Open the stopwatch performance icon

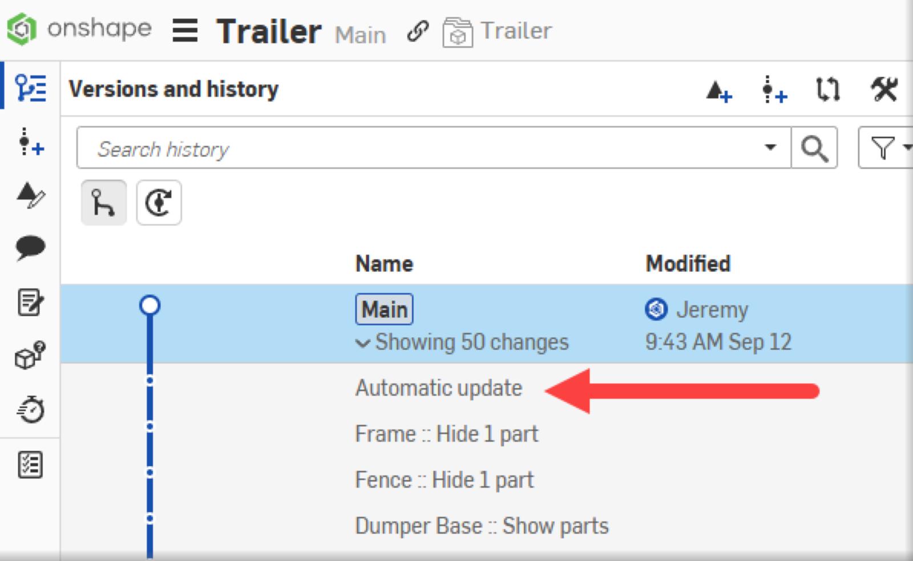click(30, 409)
